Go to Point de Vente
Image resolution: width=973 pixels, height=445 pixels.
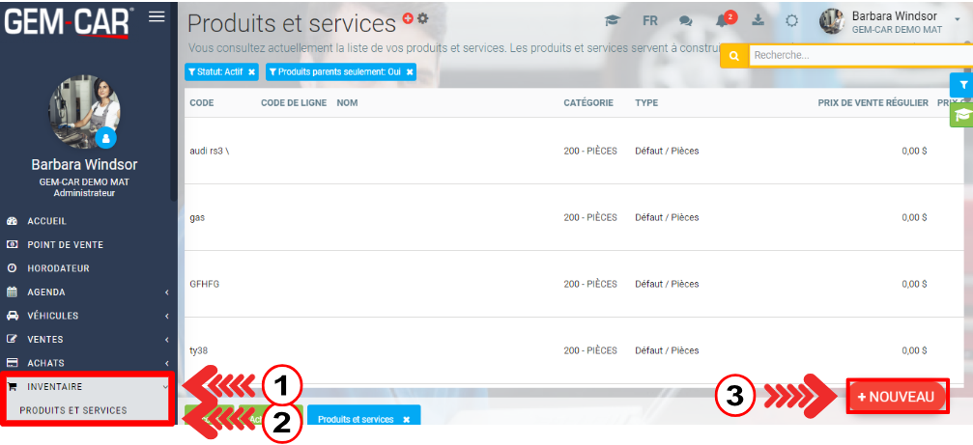pyautogui.click(x=65, y=244)
